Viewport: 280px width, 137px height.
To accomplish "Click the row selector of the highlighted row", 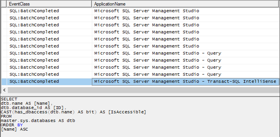I will tap(4, 82).
